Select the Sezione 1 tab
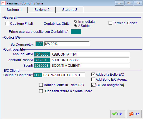 point(14,10)
